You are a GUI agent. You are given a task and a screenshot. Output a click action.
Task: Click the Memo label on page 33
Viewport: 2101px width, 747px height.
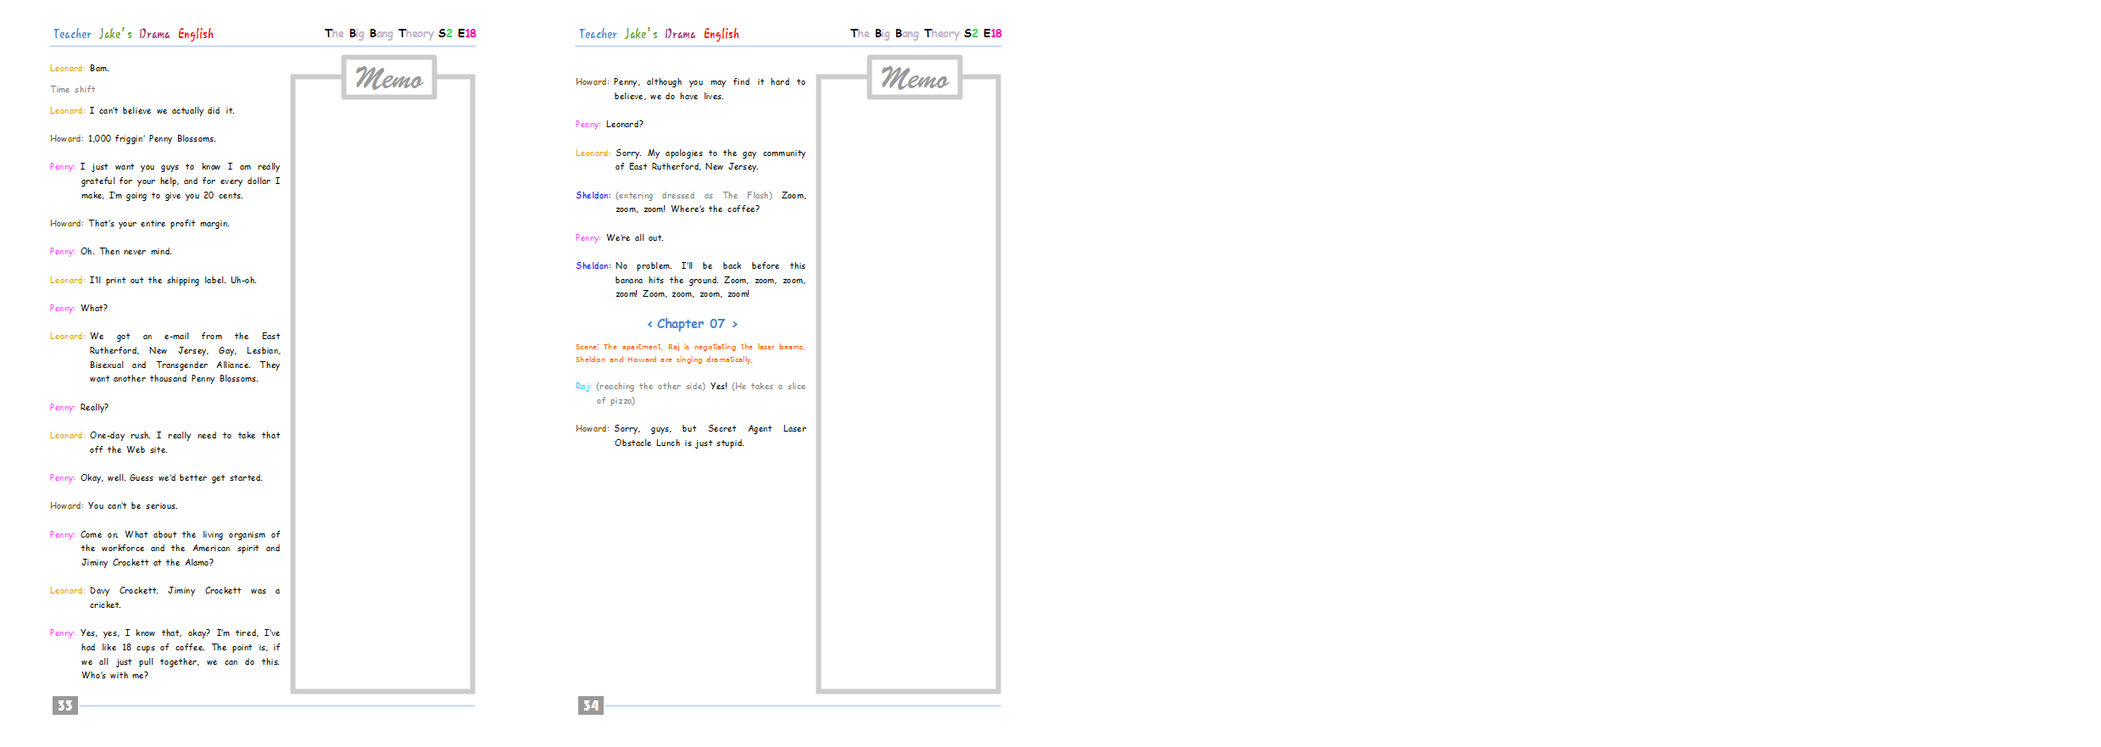coord(389,78)
